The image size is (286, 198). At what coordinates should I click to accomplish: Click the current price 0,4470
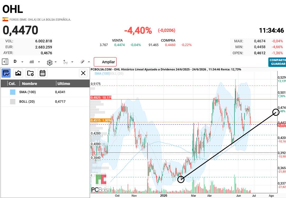pos(20,30)
